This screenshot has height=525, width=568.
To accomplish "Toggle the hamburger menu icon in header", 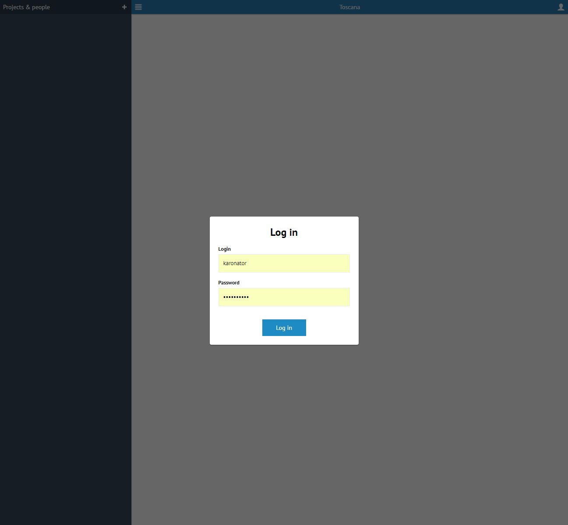I will [138, 7].
